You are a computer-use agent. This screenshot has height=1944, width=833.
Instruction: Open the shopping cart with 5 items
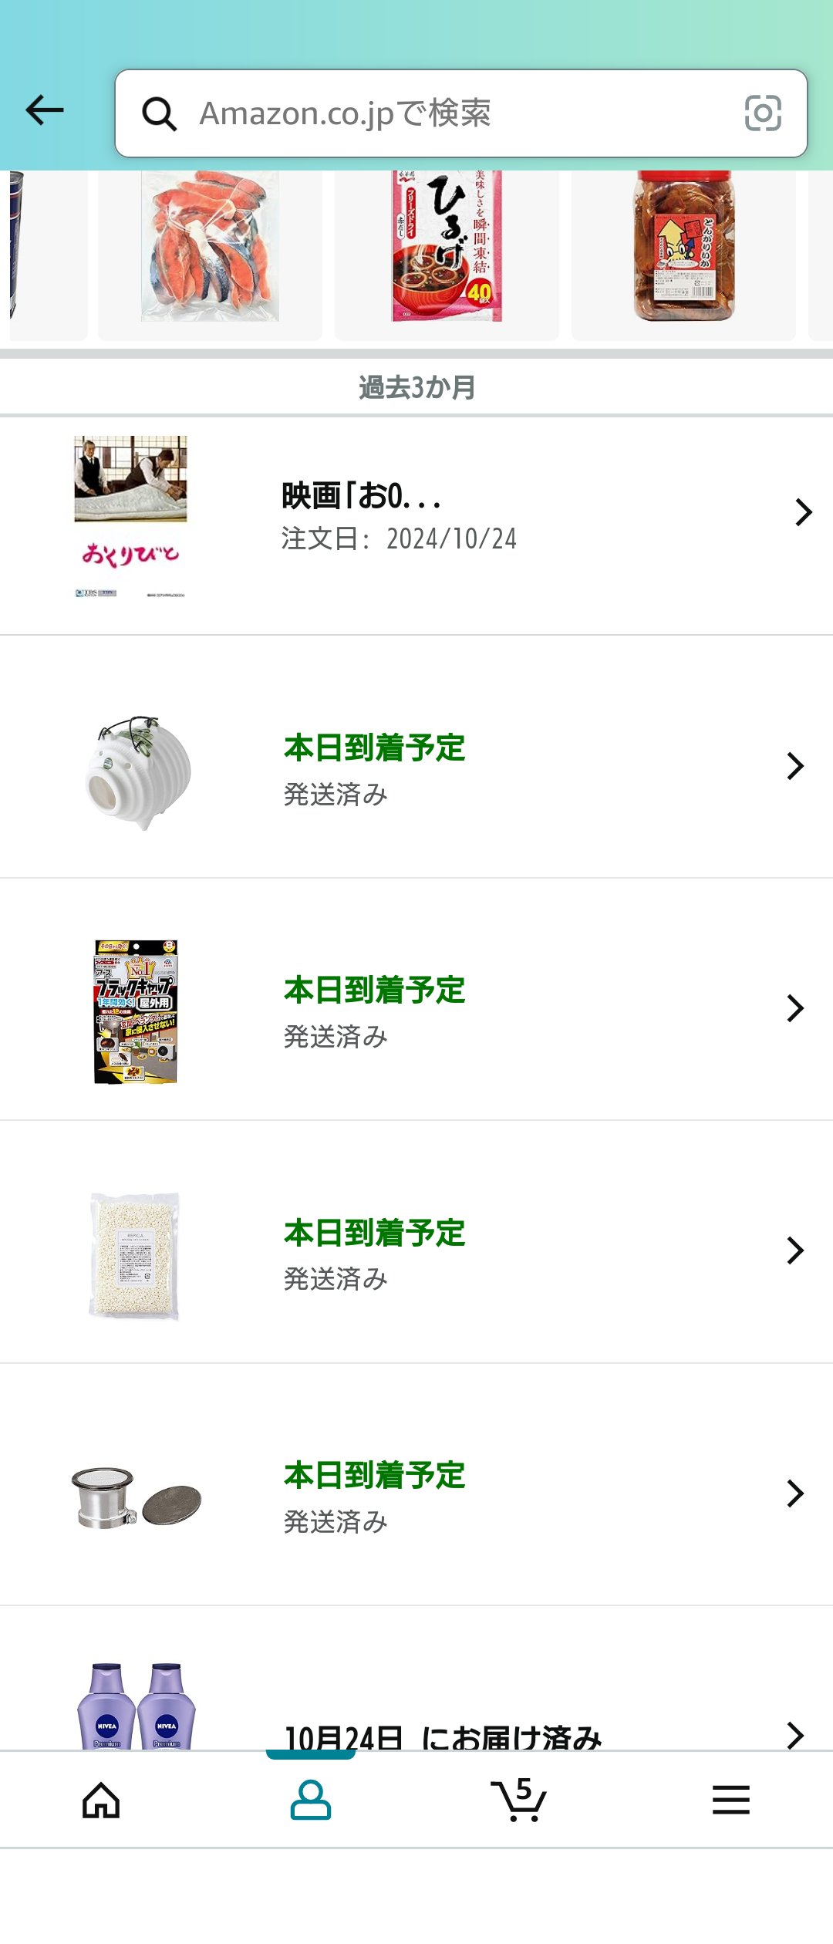click(x=519, y=1801)
